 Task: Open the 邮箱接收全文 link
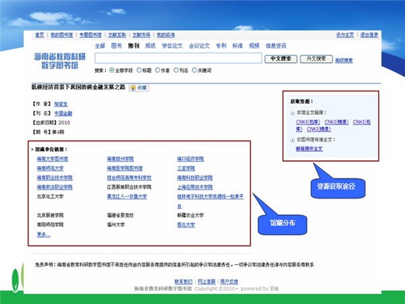point(309,149)
